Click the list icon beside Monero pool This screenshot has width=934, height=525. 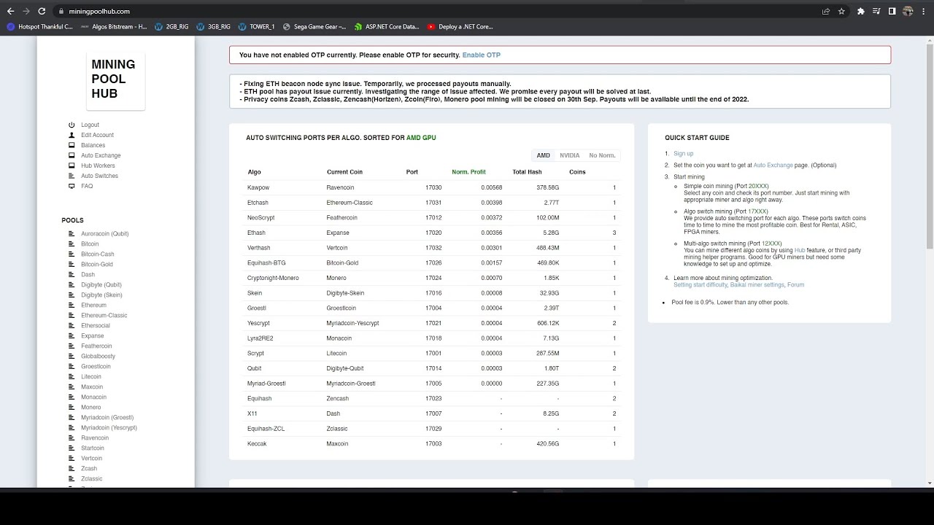[x=72, y=408]
